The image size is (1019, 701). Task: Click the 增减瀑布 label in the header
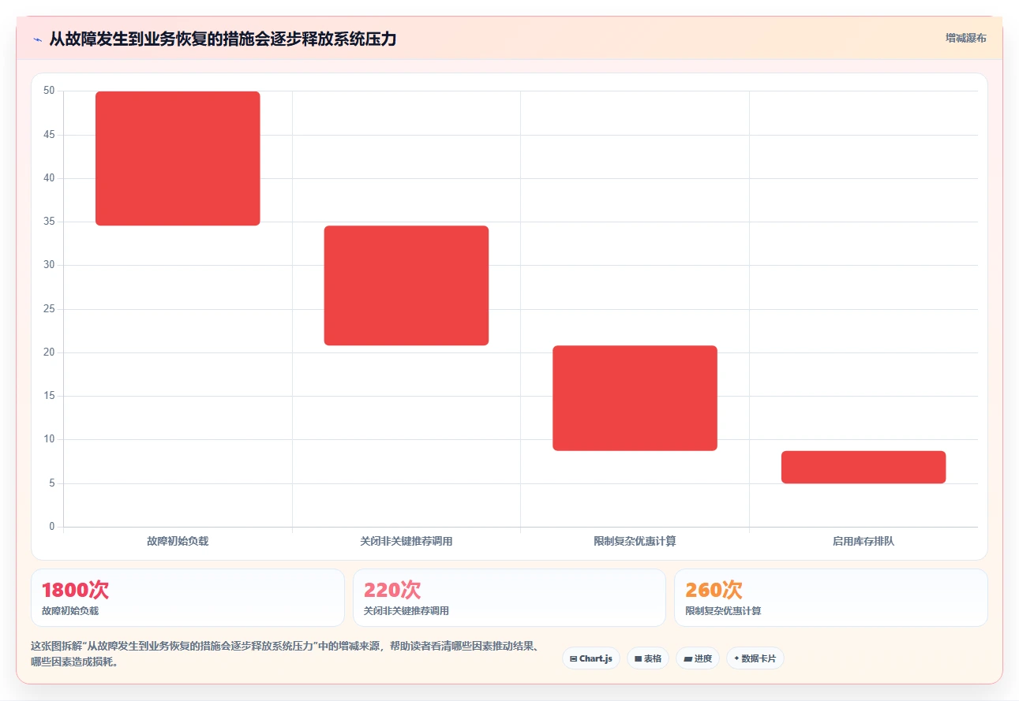point(966,38)
